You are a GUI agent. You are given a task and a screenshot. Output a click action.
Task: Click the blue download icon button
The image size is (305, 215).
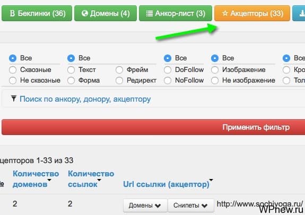tap(299, 13)
